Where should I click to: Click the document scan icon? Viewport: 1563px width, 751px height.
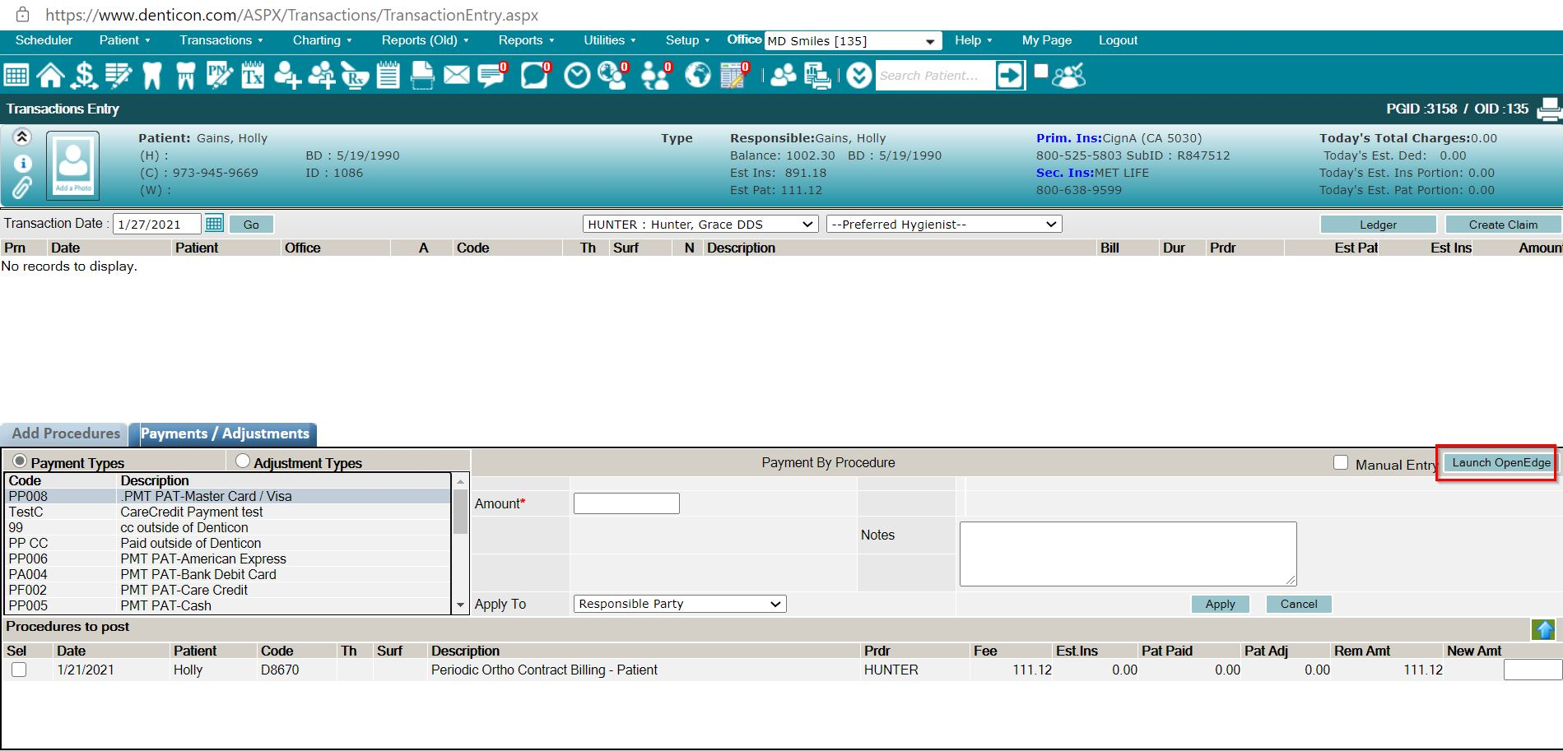422,76
